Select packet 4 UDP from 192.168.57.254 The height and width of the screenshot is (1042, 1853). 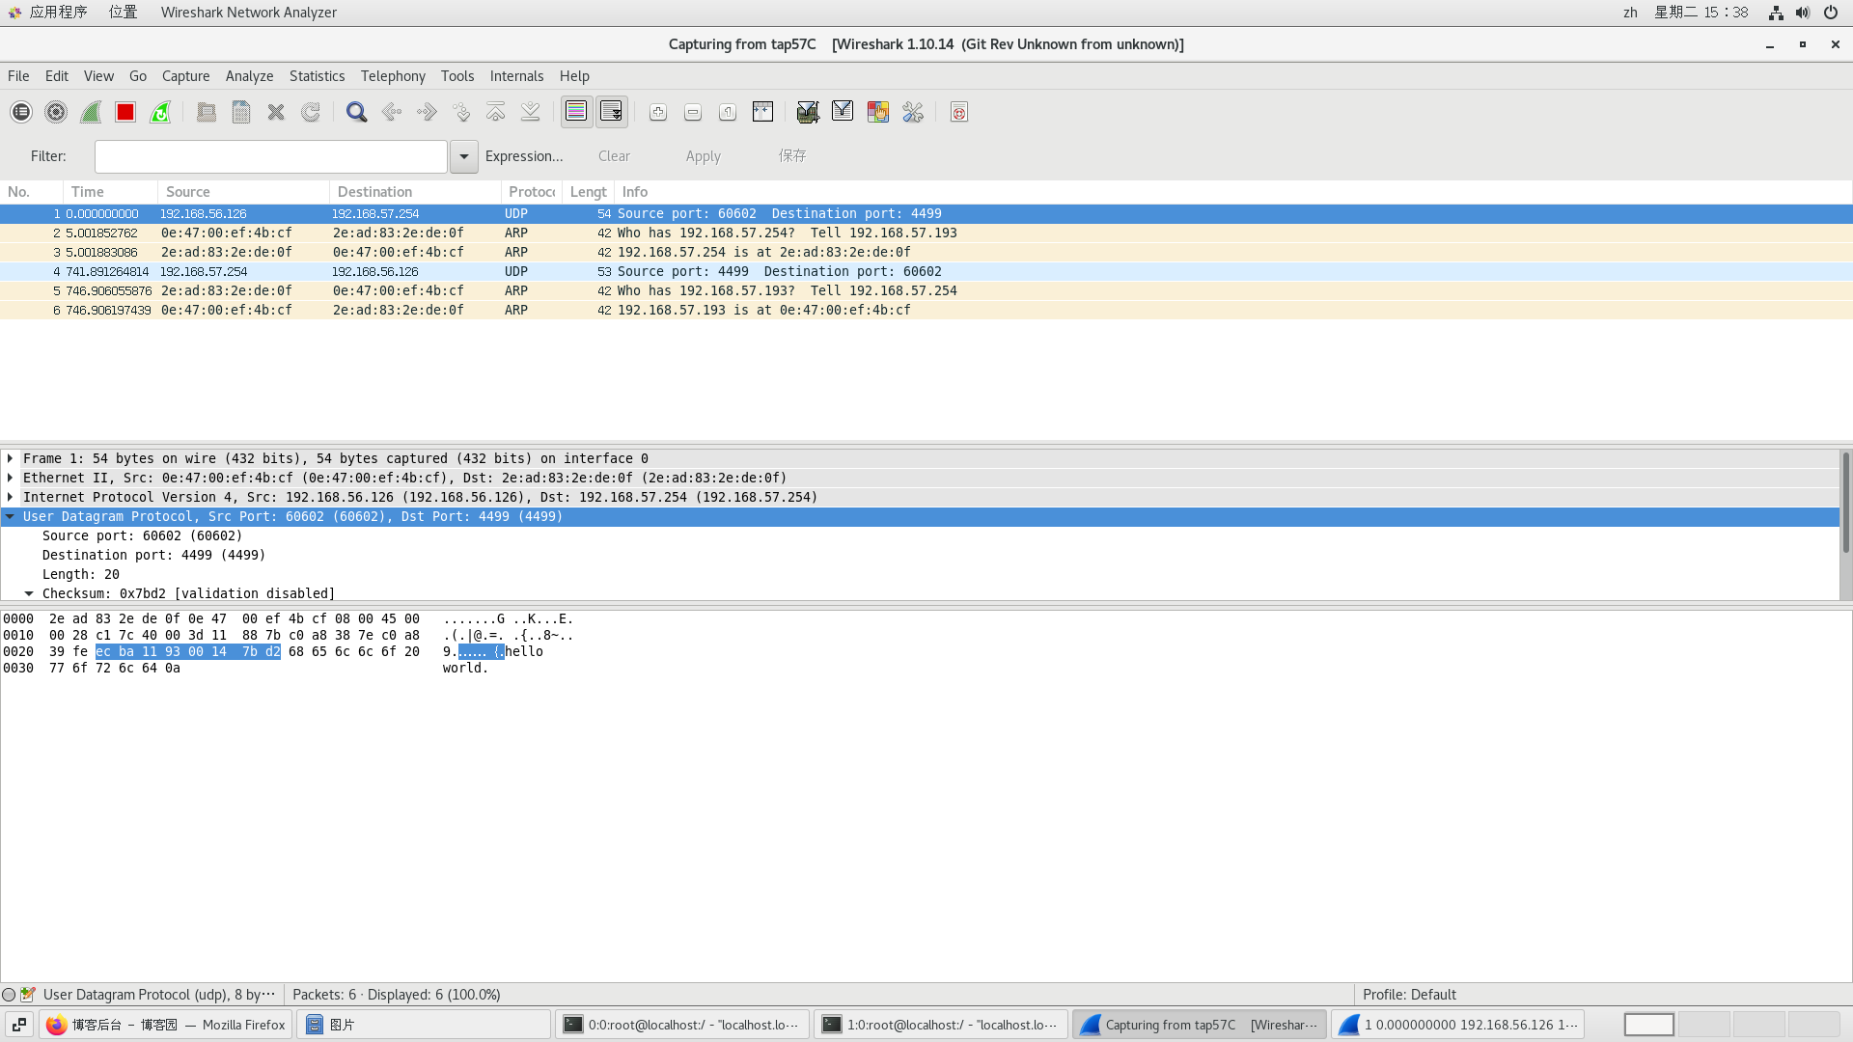point(926,272)
